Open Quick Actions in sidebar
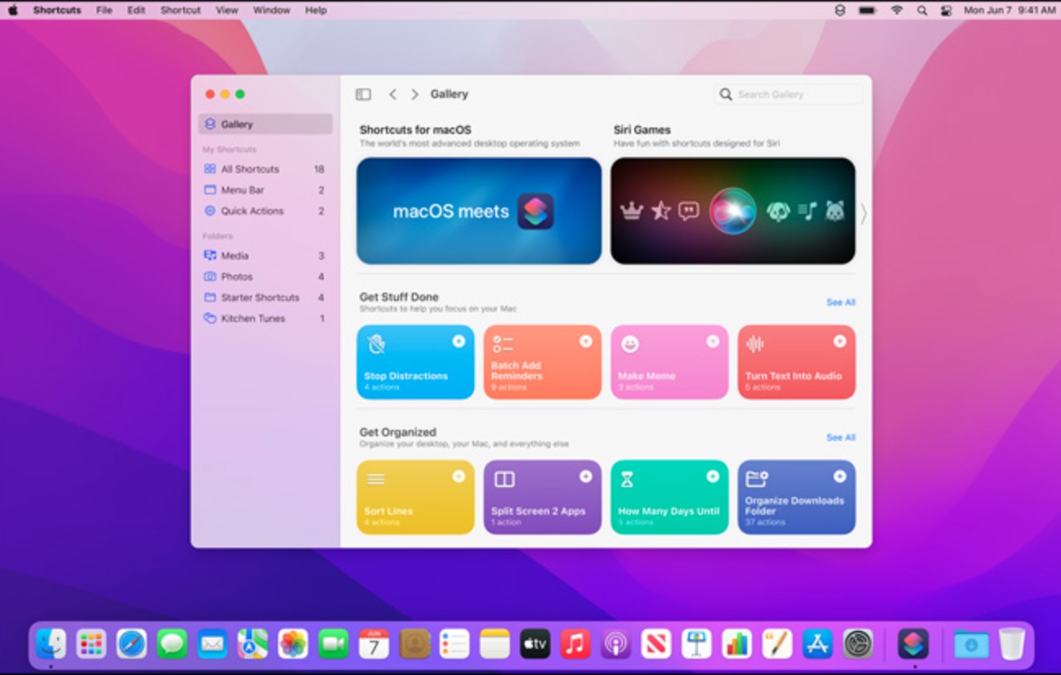This screenshot has height=675, width=1061. (x=265, y=211)
